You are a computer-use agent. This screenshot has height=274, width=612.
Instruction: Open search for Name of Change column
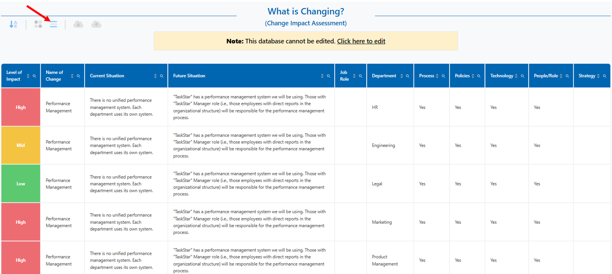(x=78, y=76)
